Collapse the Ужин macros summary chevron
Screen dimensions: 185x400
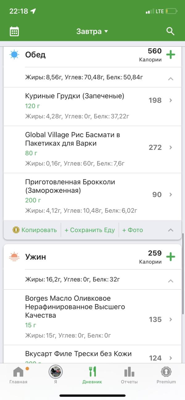(171, 281)
